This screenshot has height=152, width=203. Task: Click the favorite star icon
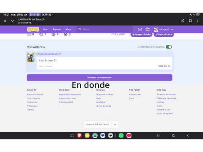pyautogui.click(x=41, y=34)
